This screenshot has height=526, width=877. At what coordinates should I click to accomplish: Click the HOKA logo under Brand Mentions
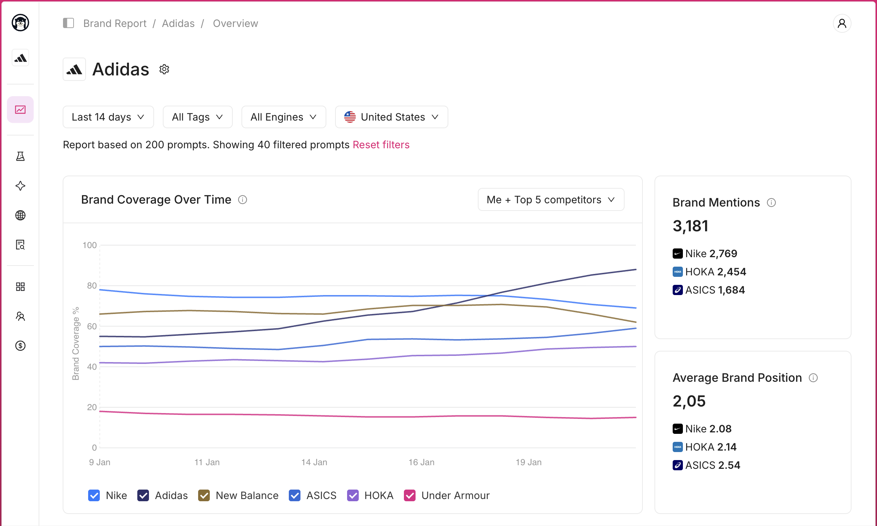pyautogui.click(x=678, y=272)
